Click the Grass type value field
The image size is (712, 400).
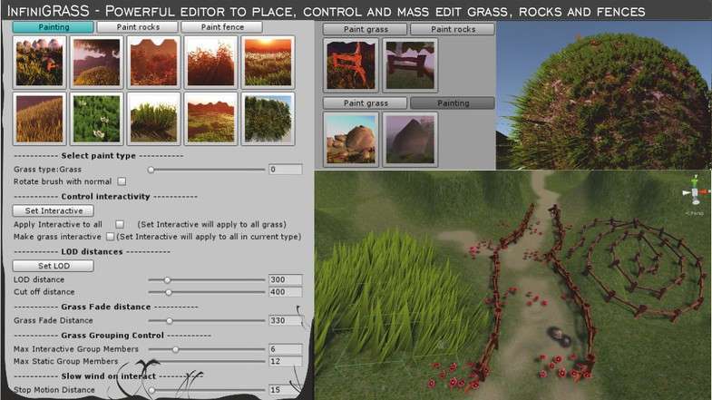[285, 170]
